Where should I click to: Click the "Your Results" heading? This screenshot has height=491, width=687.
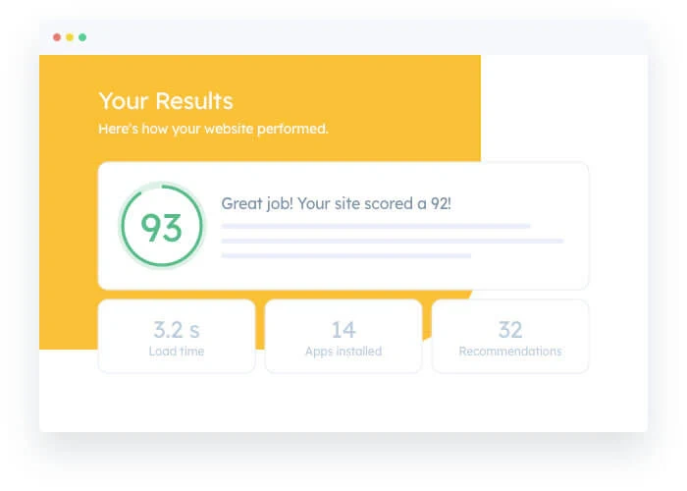pos(166,101)
